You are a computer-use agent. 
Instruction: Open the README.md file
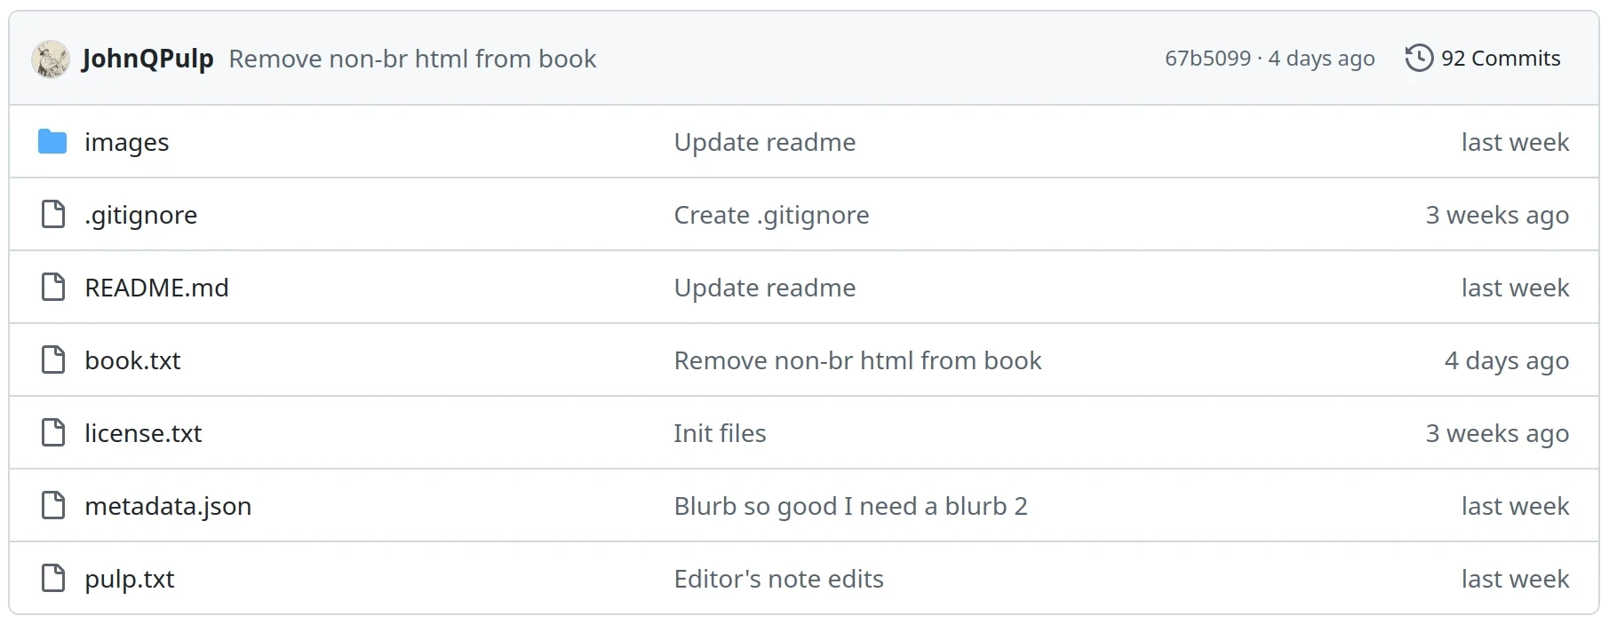(x=156, y=287)
